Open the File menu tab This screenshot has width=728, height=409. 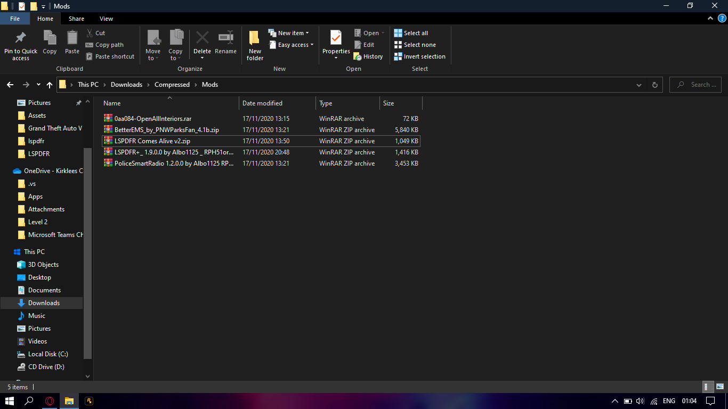15,19
